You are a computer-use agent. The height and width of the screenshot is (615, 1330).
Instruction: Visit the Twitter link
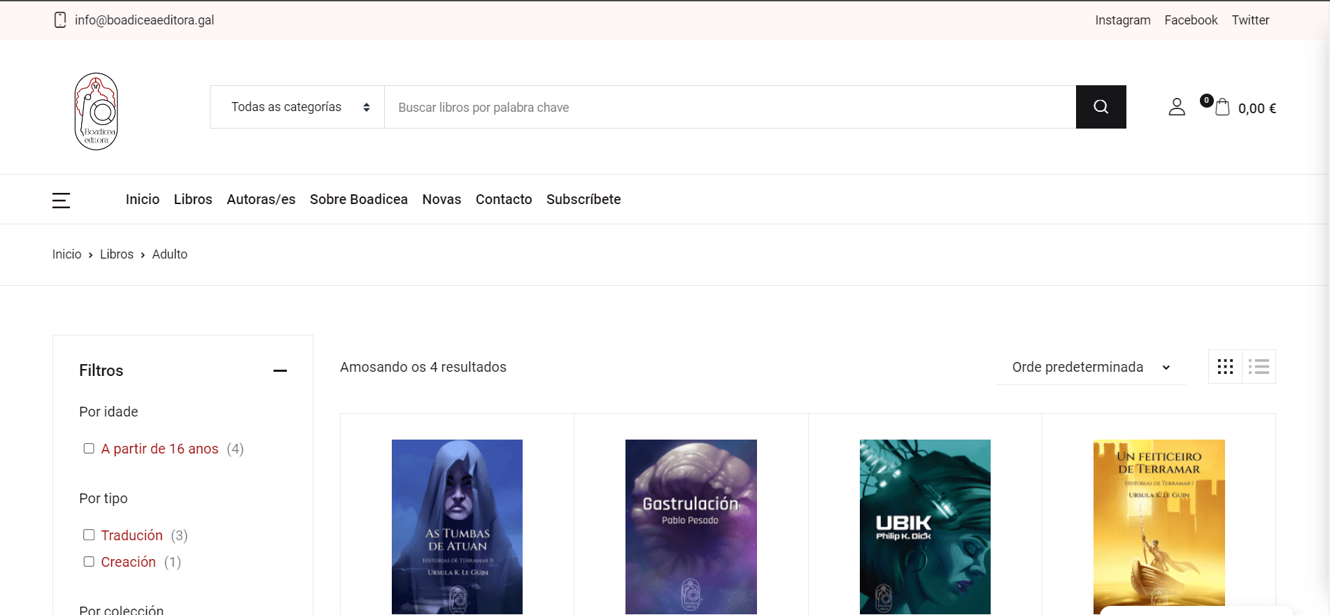(1250, 20)
